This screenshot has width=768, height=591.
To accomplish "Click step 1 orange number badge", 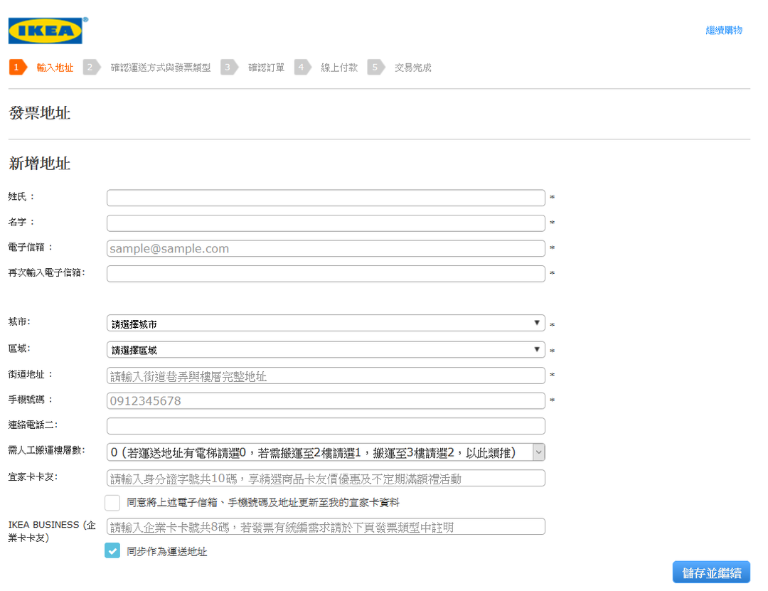I will point(18,67).
